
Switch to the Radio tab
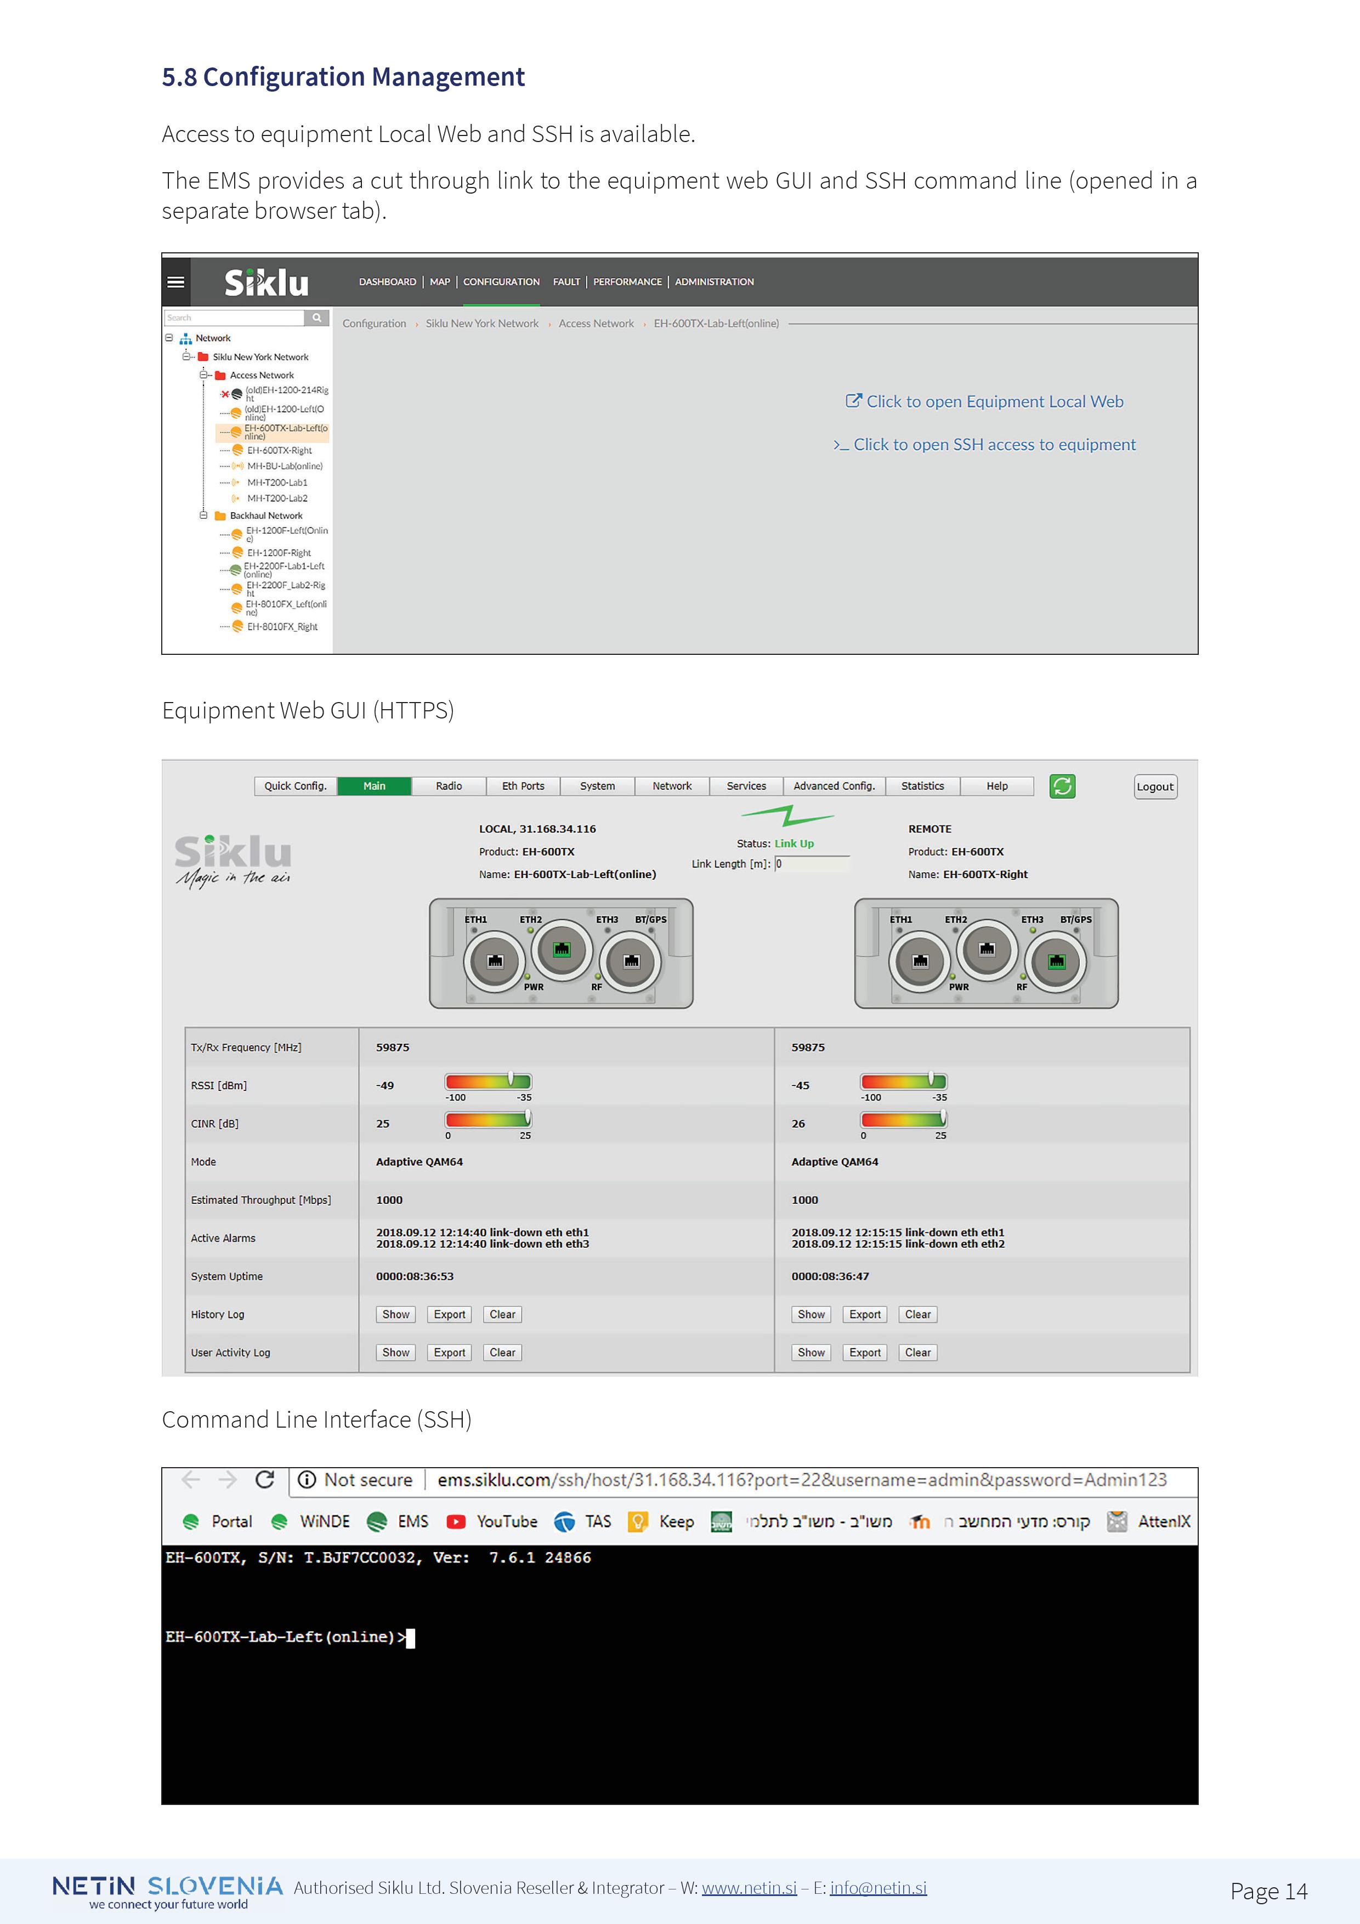click(448, 786)
